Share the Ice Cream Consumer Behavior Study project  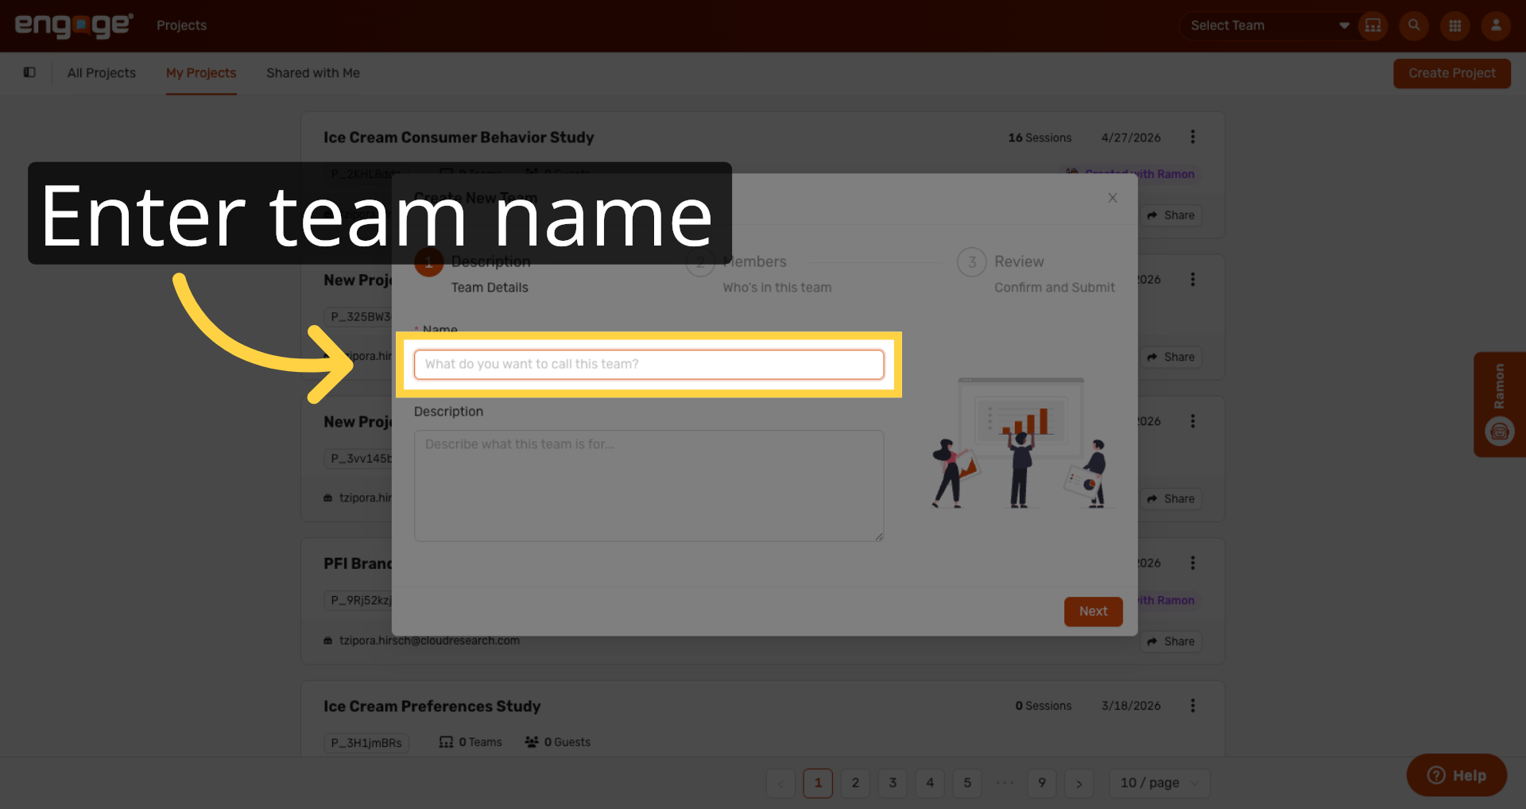coord(1171,215)
